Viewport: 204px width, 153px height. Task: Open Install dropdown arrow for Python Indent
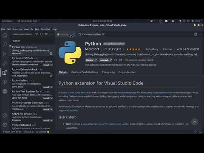pos(51,87)
